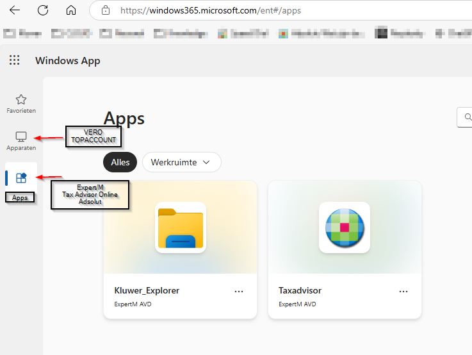This screenshot has height=355, width=472.
Task: Open Apparaten in the left sidebar
Action: [21, 140]
